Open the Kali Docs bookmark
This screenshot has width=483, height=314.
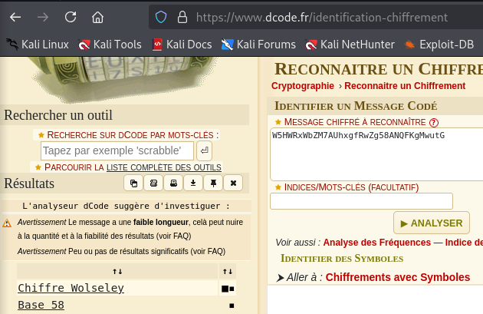pyautogui.click(x=182, y=45)
